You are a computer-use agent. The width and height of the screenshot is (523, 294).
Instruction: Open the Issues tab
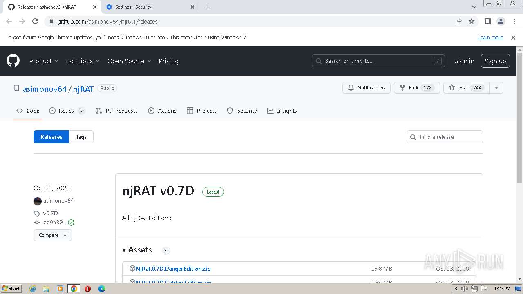[x=67, y=111]
